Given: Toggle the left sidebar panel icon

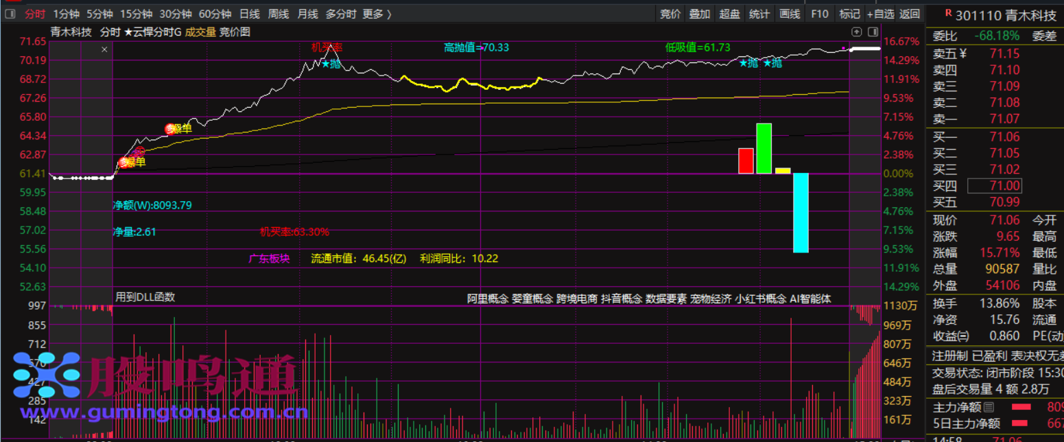Looking at the screenshot, I should (x=10, y=14).
